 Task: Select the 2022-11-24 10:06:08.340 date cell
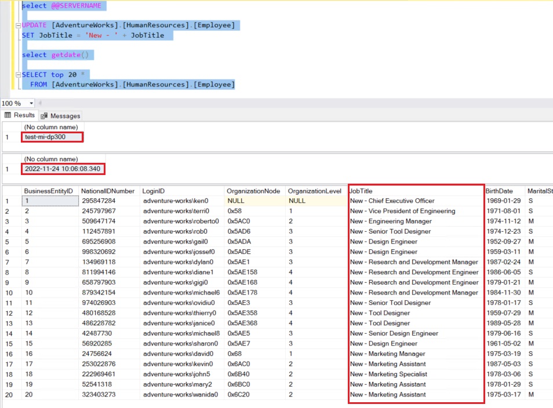[x=63, y=169]
